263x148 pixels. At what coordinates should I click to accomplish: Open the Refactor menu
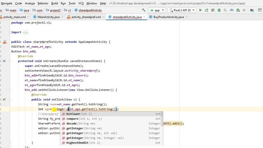(43, 3)
